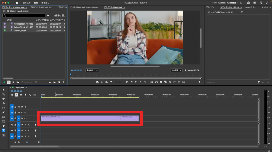This screenshot has height=152, width=272.
Task: Click the Project panel search field
Action: pos(24,16)
